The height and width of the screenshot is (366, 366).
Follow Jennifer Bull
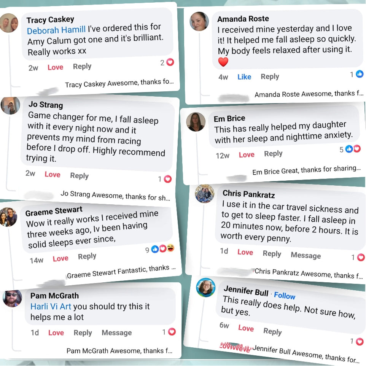(285, 296)
